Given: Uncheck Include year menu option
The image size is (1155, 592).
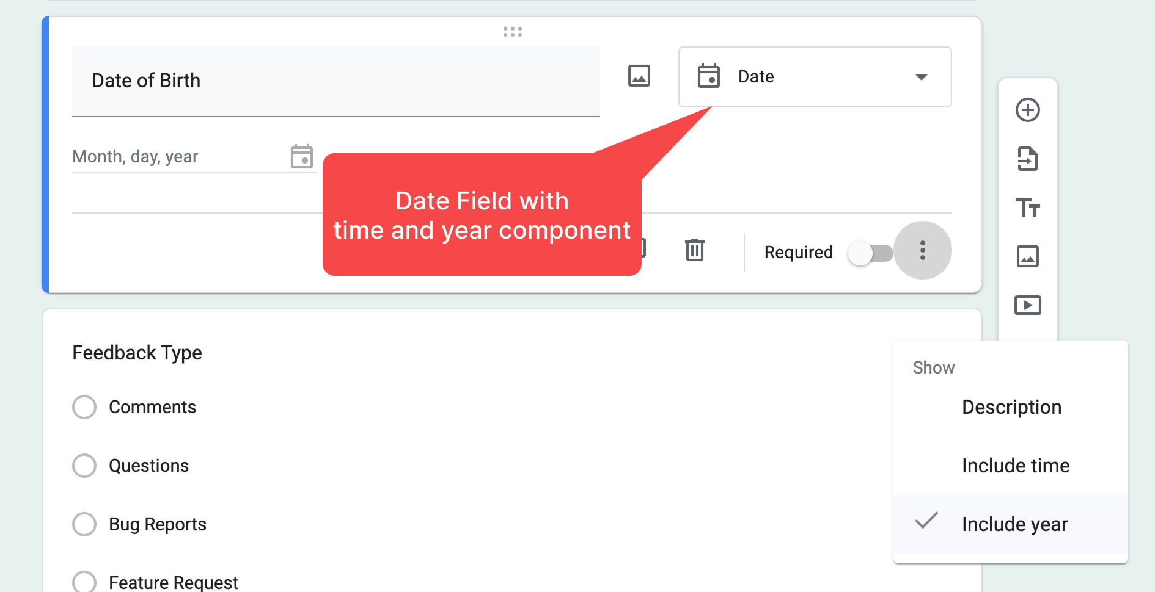Looking at the screenshot, I should click(1014, 524).
